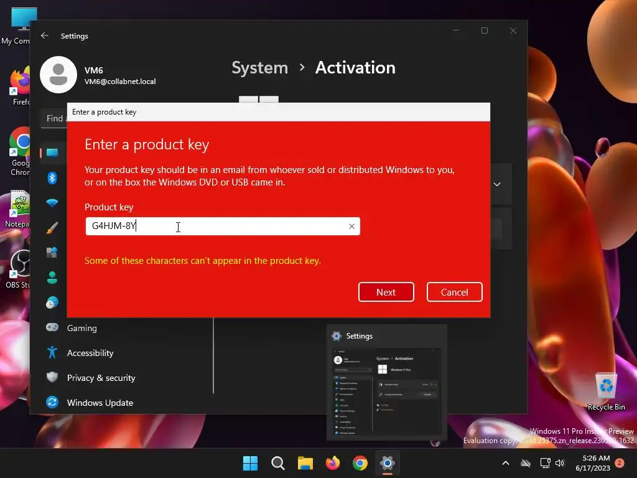The height and width of the screenshot is (478, 637).
Task: Open Personalization paintbrush sidebar icon
Action: click(52, 228)
